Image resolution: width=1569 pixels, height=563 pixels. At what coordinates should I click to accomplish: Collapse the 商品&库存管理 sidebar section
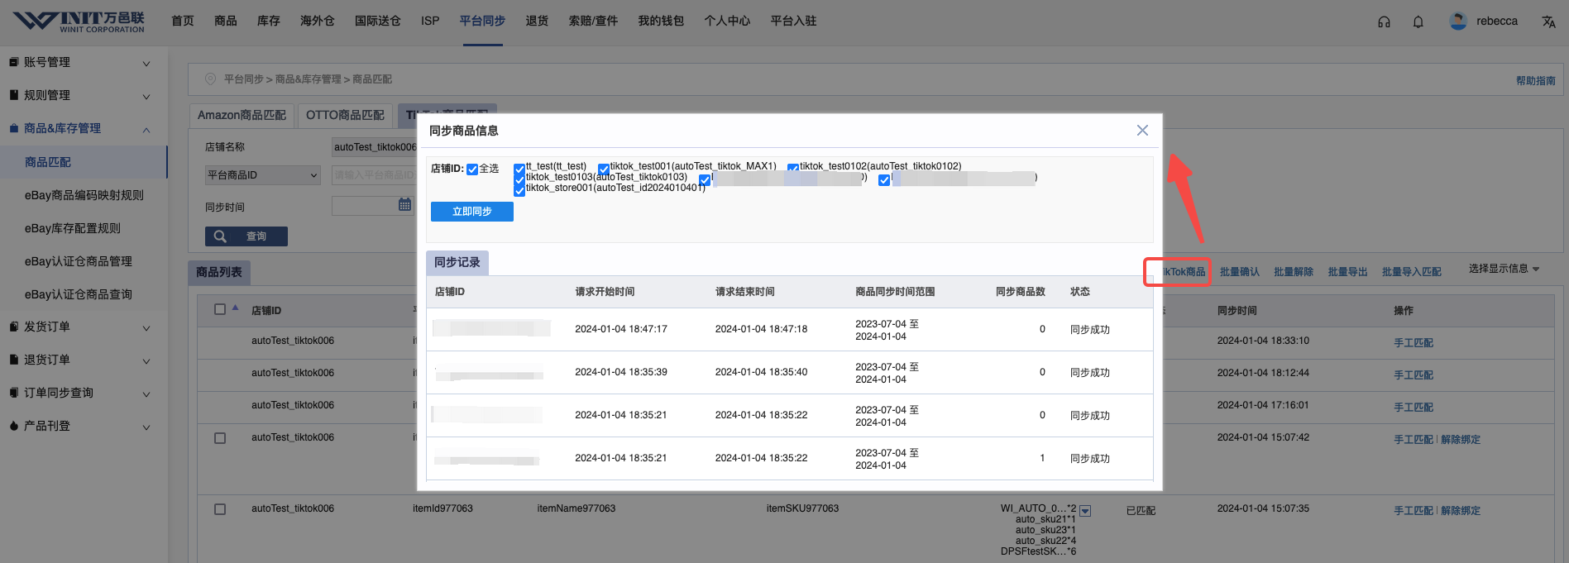(146, 130)
